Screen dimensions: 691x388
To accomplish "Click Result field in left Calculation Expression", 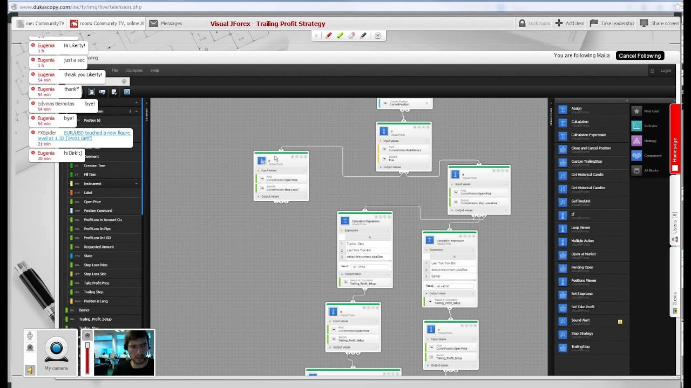I will [370, 266].
